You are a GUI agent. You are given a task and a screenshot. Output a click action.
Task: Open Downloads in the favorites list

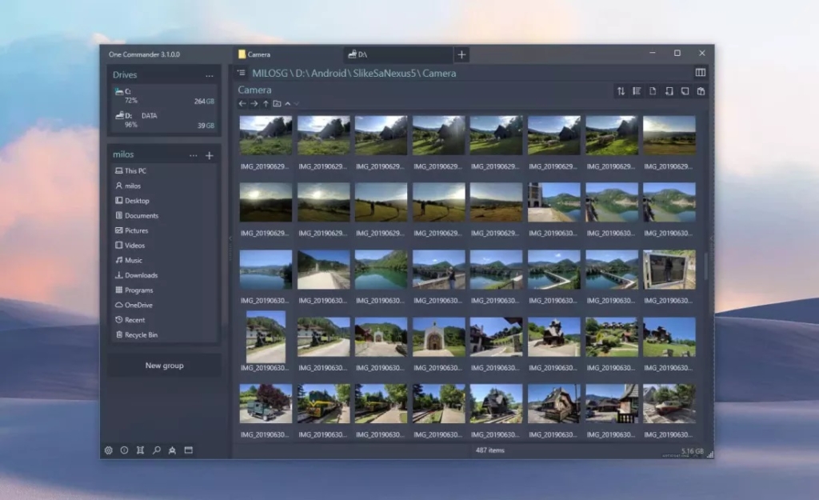point(141,275)
